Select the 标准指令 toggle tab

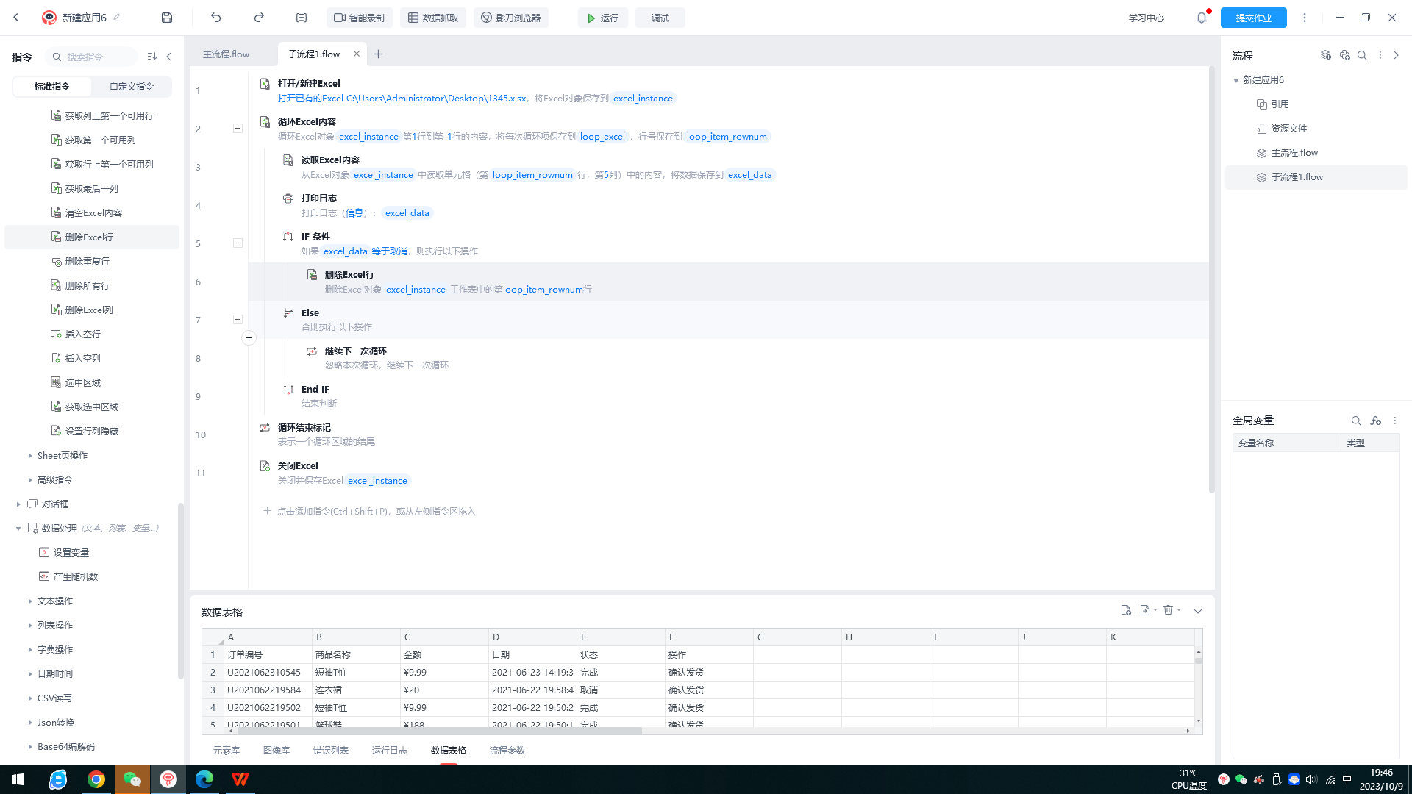pos(52,86)
